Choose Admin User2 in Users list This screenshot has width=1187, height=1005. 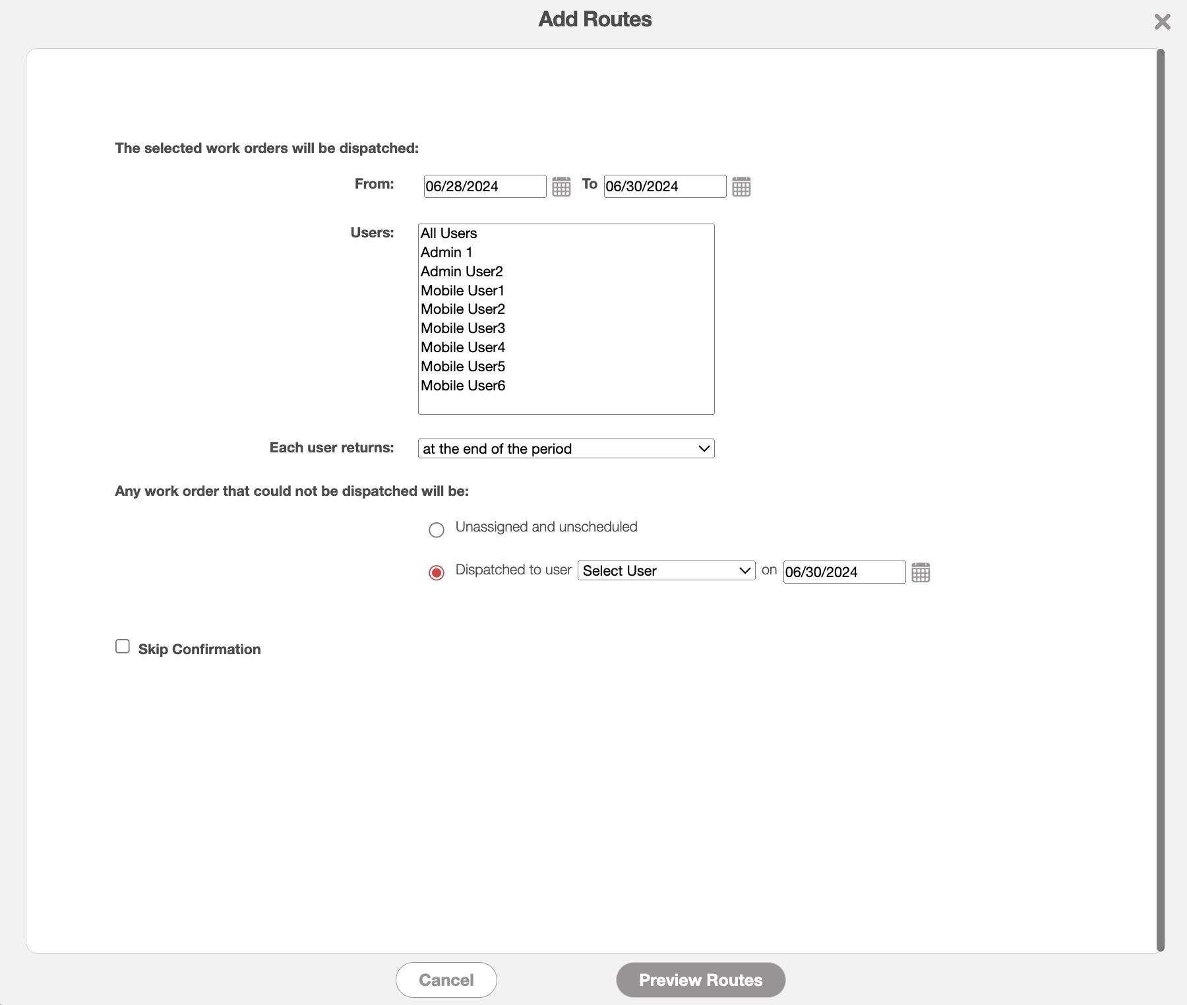tap(462, 272)
